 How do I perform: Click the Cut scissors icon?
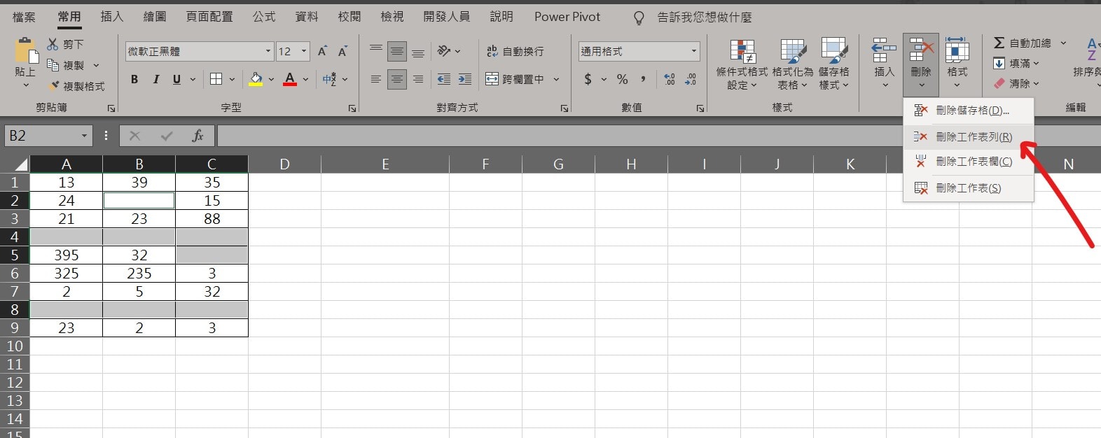[x=53, y=44]
